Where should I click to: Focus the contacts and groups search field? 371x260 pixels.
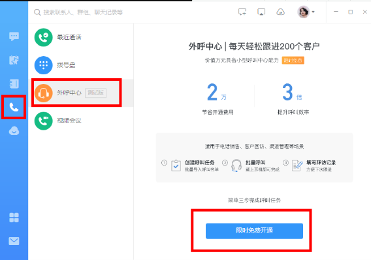[83, 12]
